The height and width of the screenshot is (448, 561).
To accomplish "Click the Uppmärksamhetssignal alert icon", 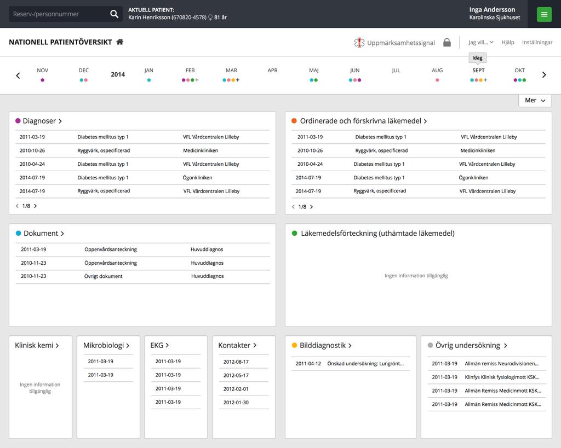I will (359, 43).
